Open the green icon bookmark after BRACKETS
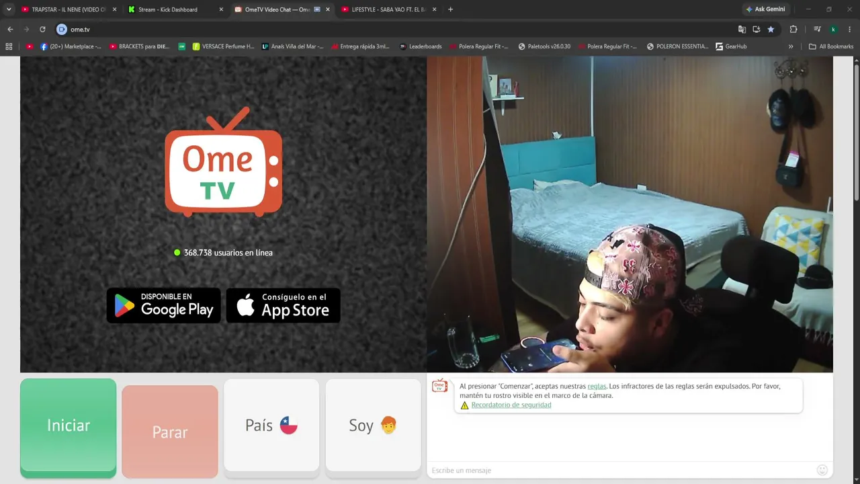Viewport: 860px width, 484px height. pos(182,46)
